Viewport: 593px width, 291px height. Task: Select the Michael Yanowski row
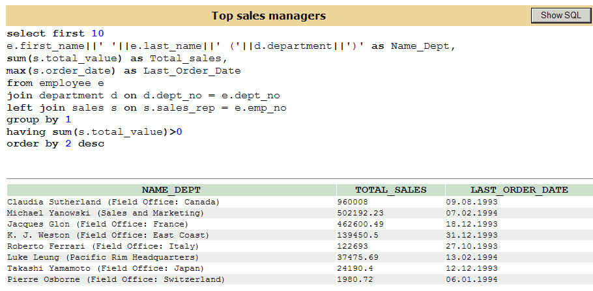300,213
